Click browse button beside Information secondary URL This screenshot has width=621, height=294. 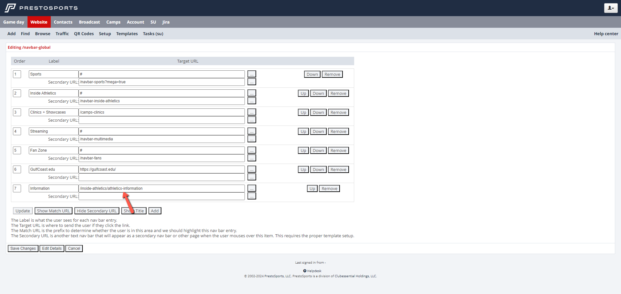[x=252, y=196]
